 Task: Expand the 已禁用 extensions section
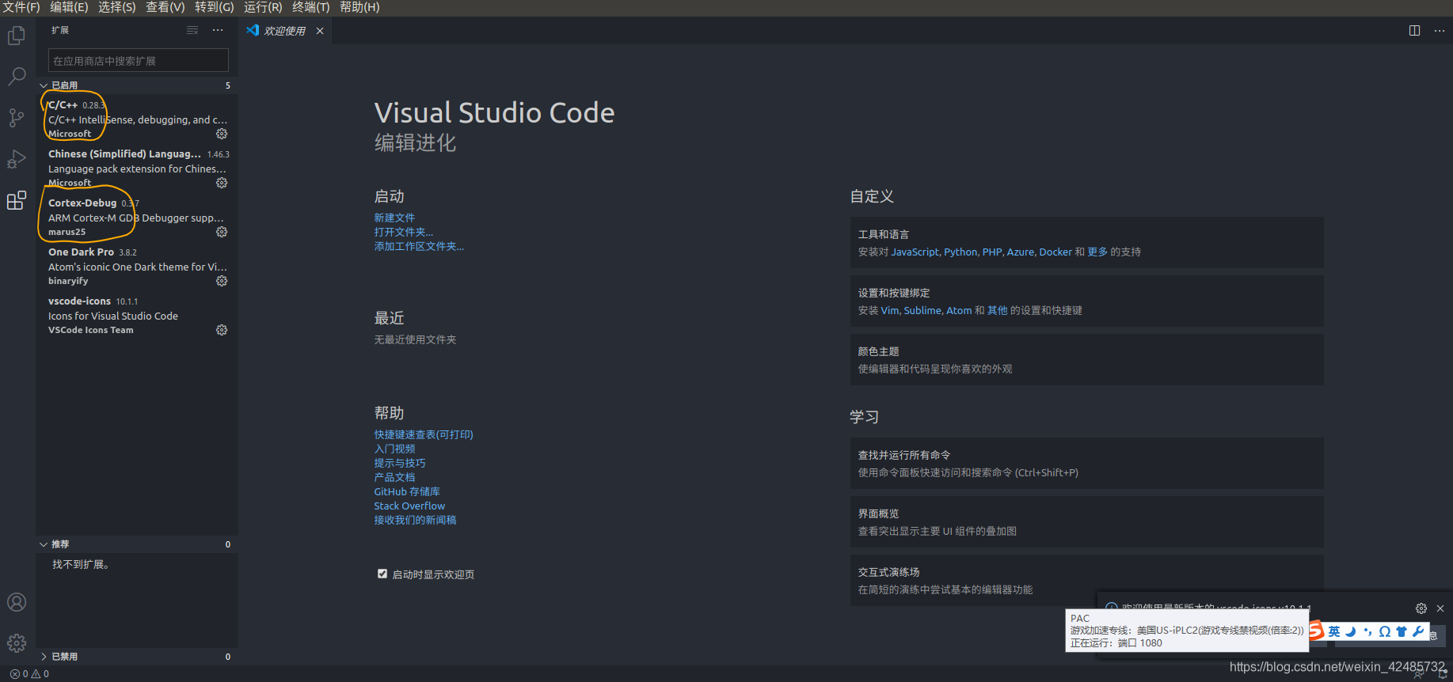coord(137,657)
